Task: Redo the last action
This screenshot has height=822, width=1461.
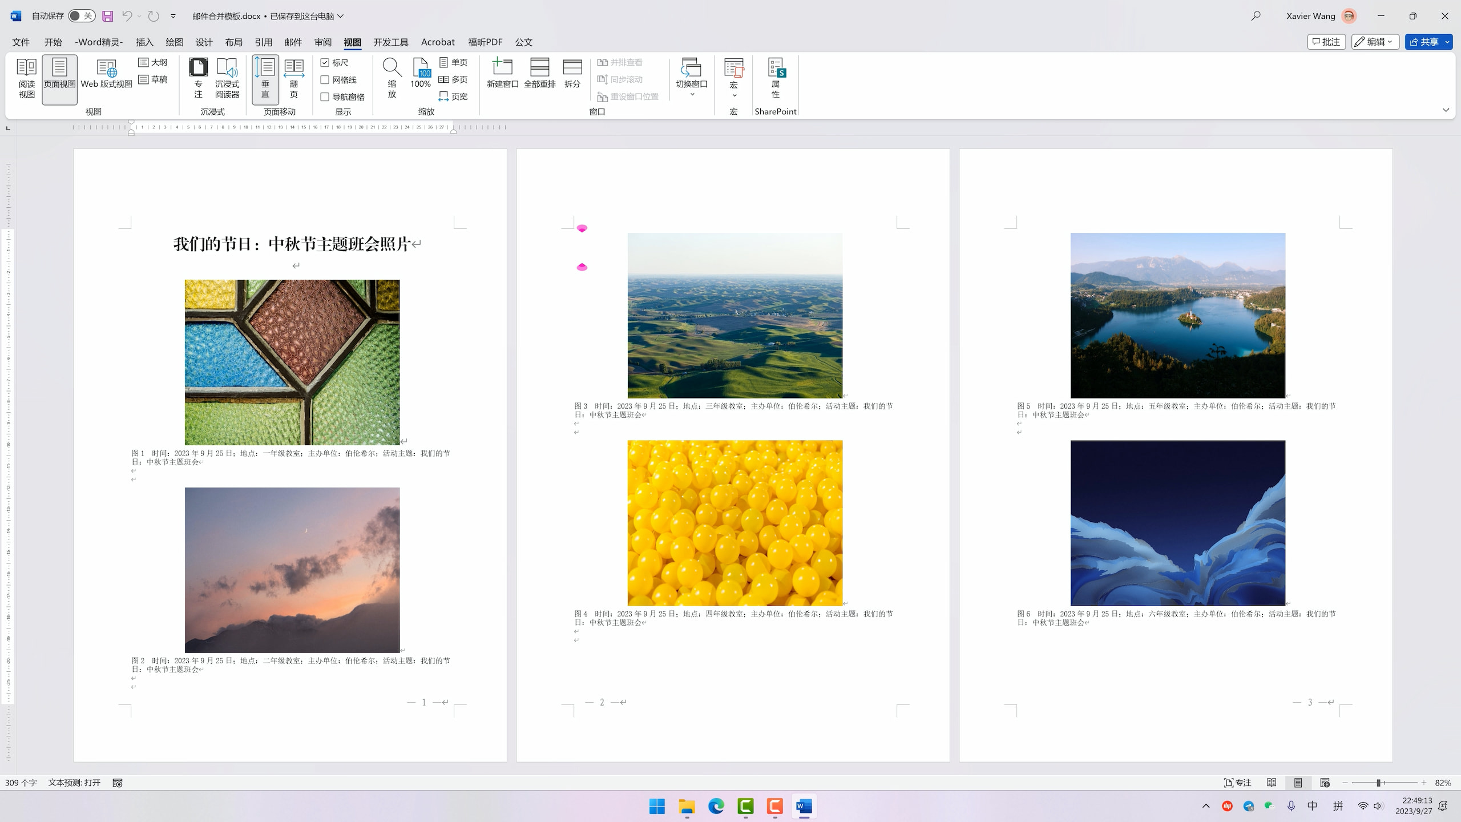Action: click(154, 16)
